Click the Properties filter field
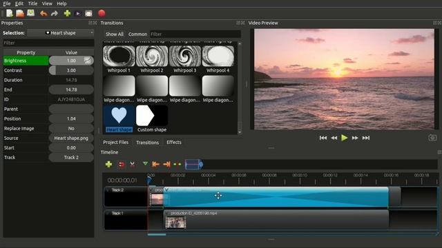The width and height of the screenshot is (442, 248). coord(48,43)
